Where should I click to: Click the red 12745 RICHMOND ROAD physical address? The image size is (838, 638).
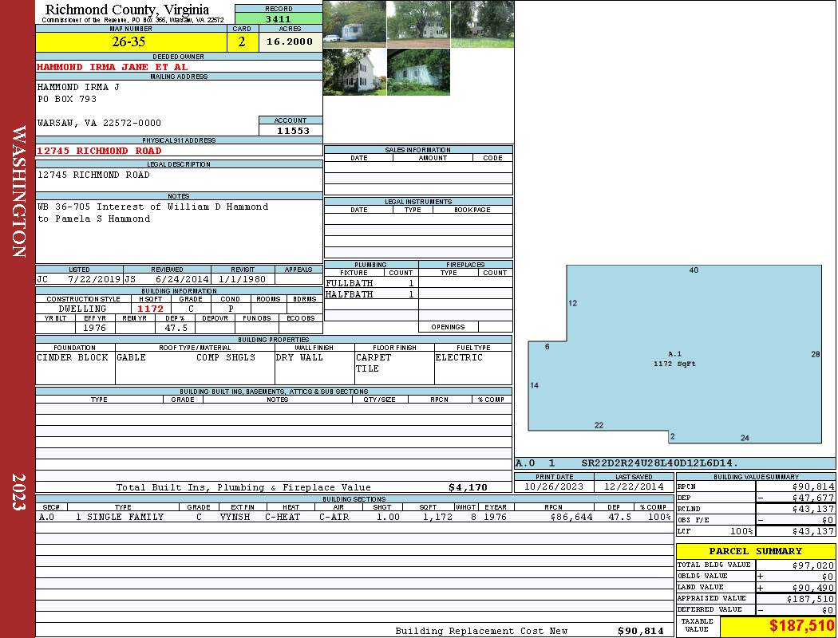[x=99, y=151]
